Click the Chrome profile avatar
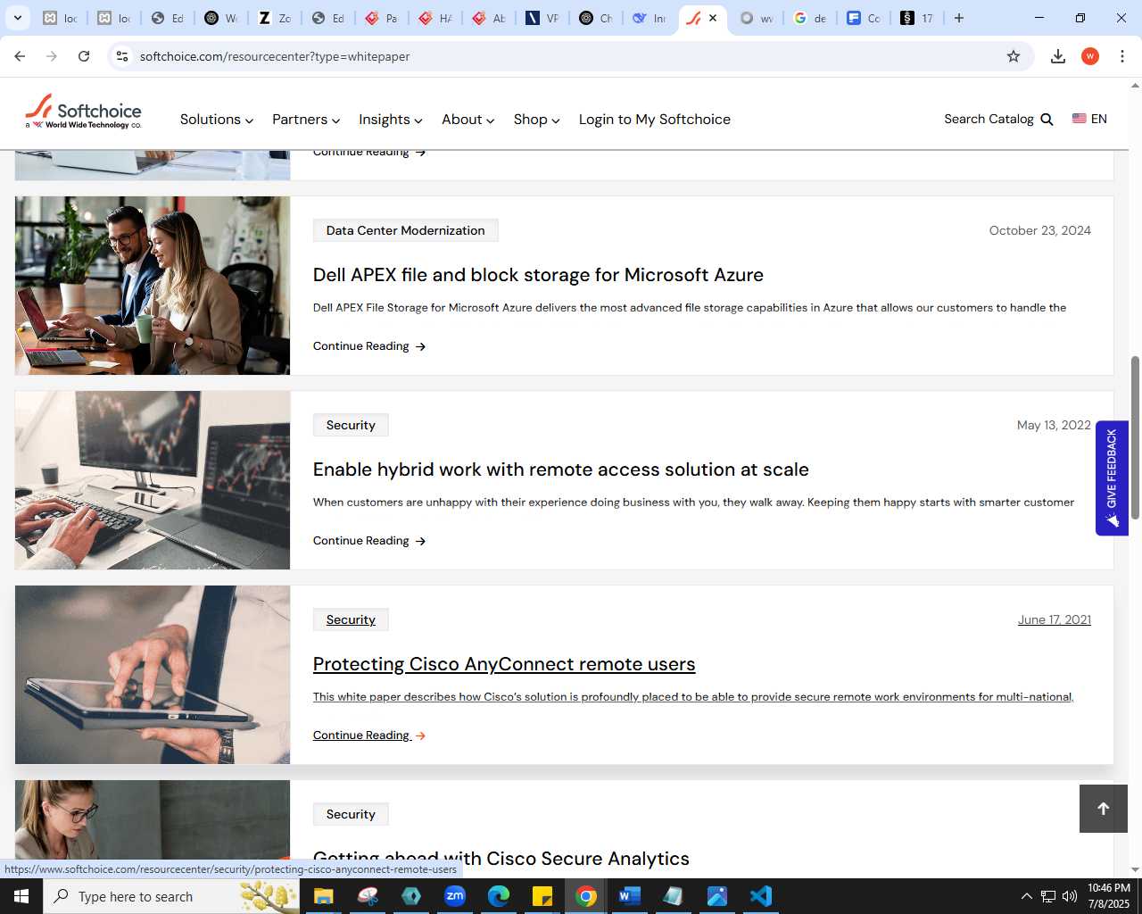 [x=1090, y=56]
